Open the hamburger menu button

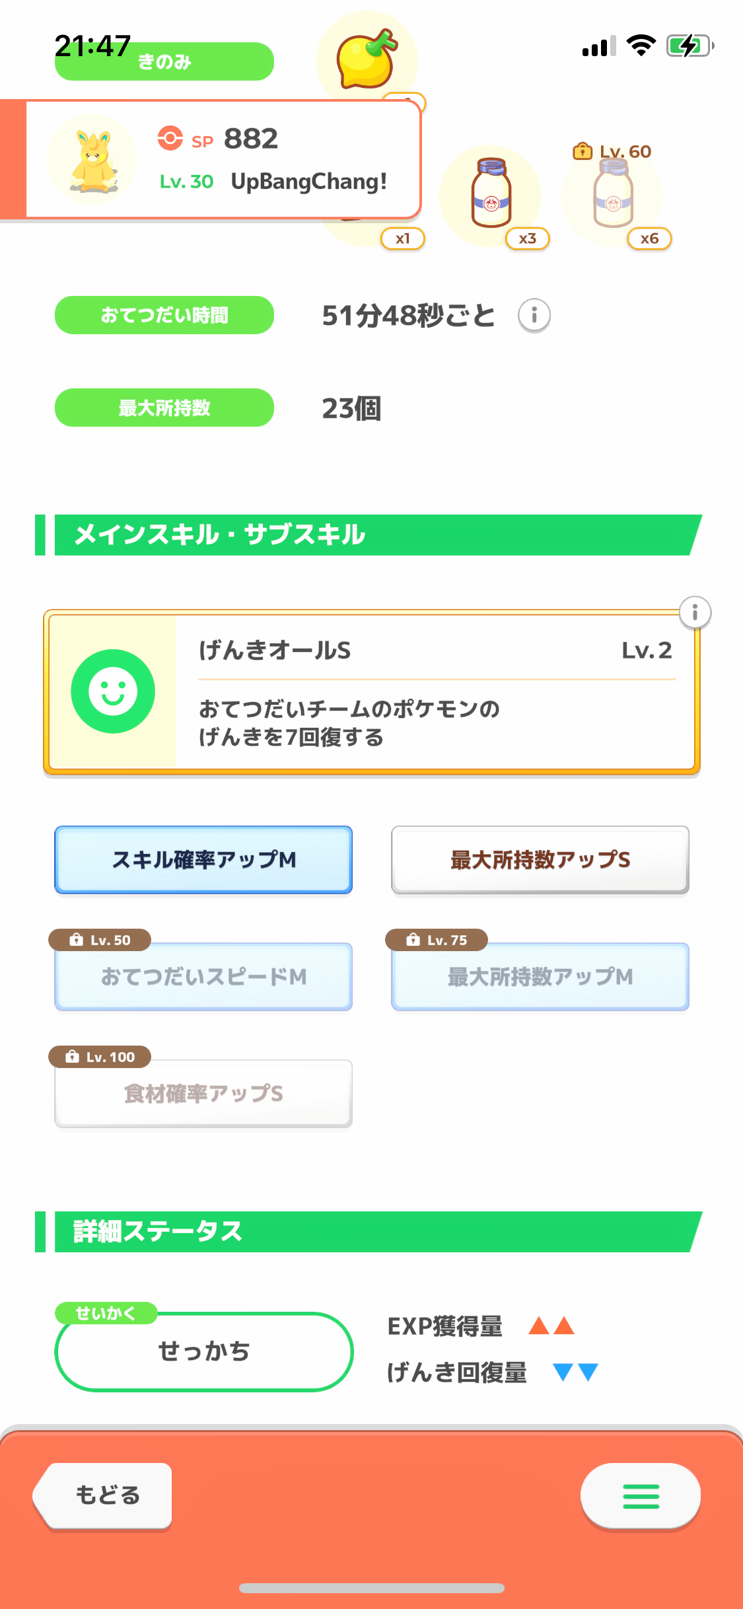[640, 1496]
